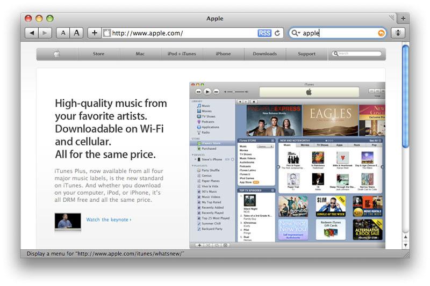Make text smaller with small A button
430x286 pixels.
pyautogui.click(x=63, y=33)
